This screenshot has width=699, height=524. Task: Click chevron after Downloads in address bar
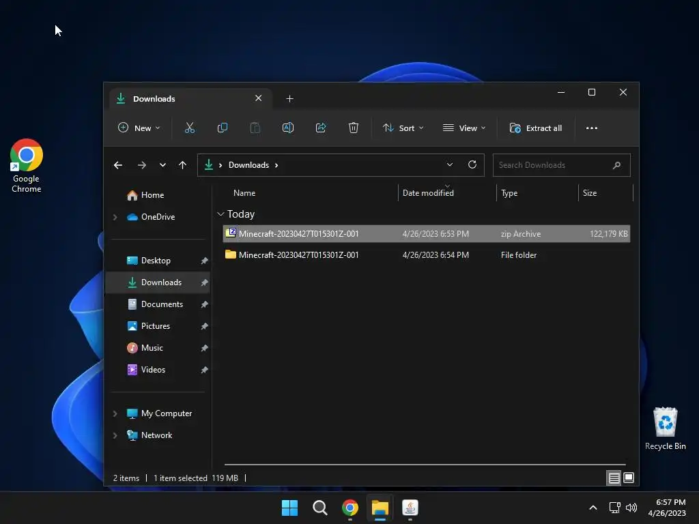click(x=276, y=165)
